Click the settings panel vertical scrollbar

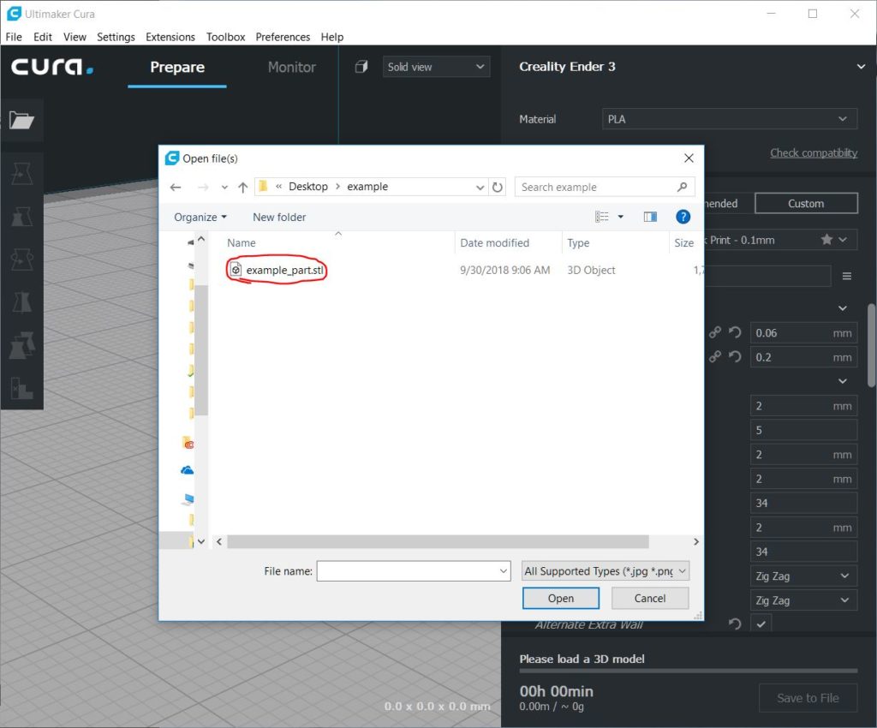pyautogui.click(x=871, y=345)
